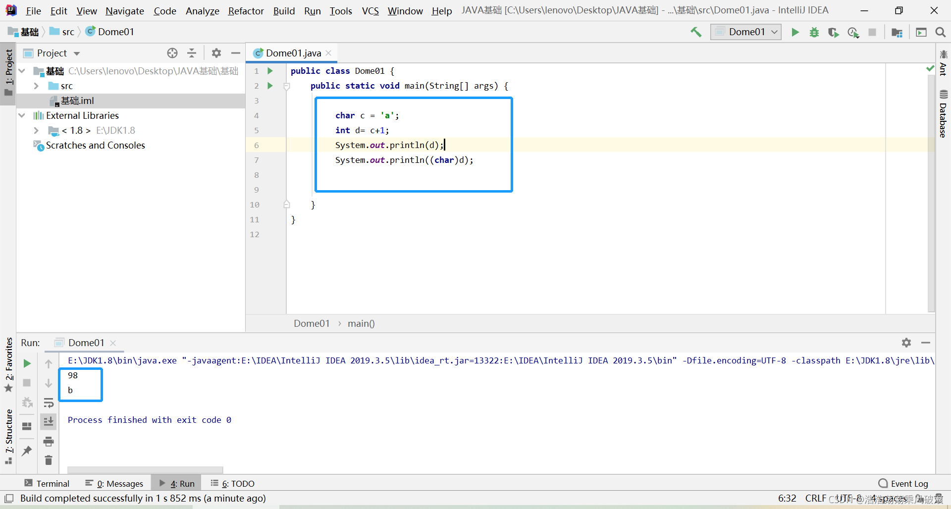Toggle the 1: Project side tab
This screenshot has height=509, width=951.
click(8, 73)
